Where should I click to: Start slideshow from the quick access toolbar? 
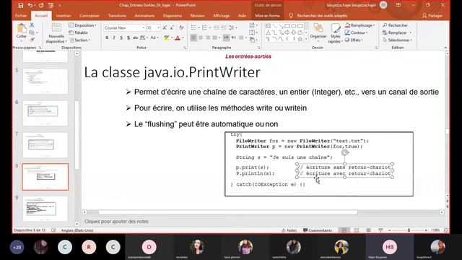click(x=51, y=5)
